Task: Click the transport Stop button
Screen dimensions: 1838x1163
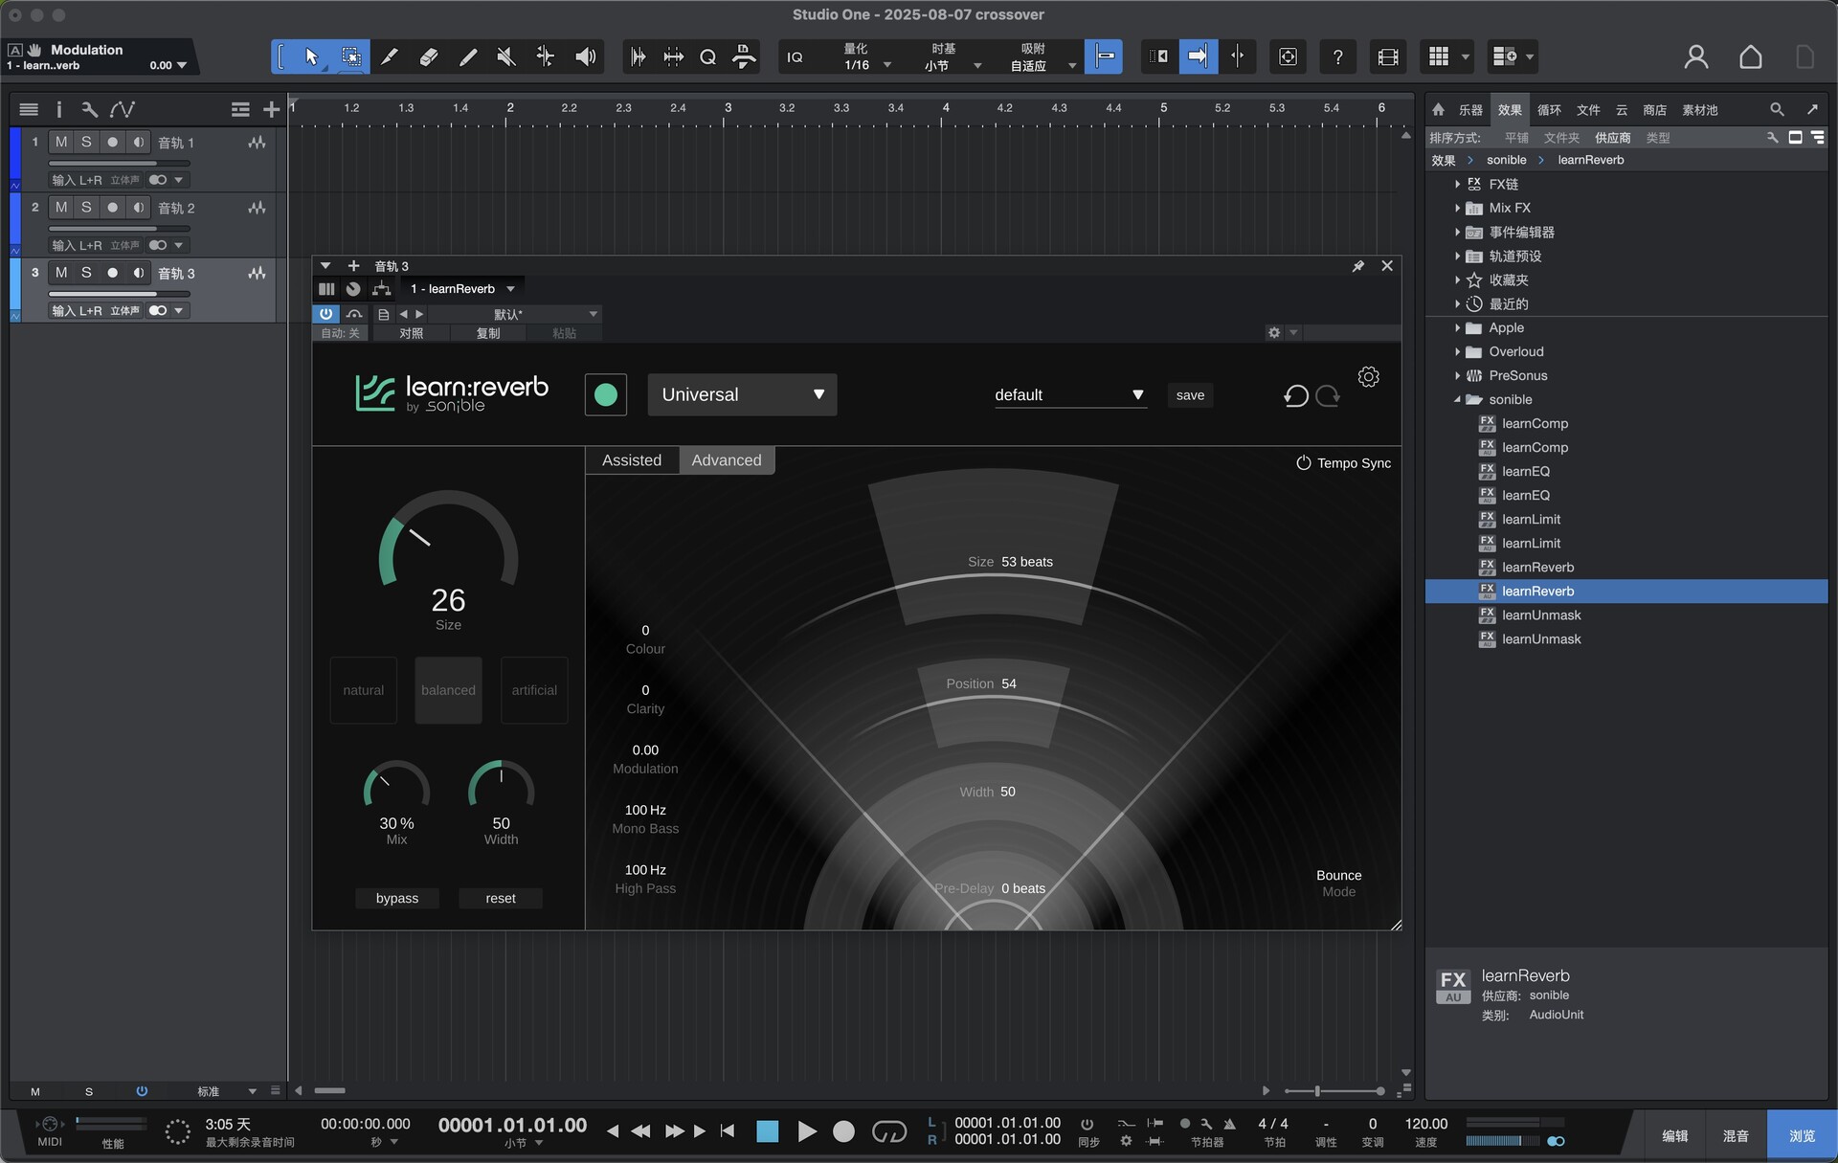Action: 768,1131
